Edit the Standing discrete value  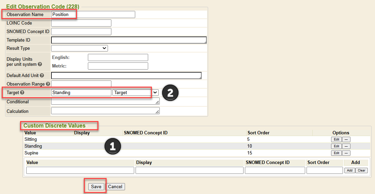(x=336, y=146)
